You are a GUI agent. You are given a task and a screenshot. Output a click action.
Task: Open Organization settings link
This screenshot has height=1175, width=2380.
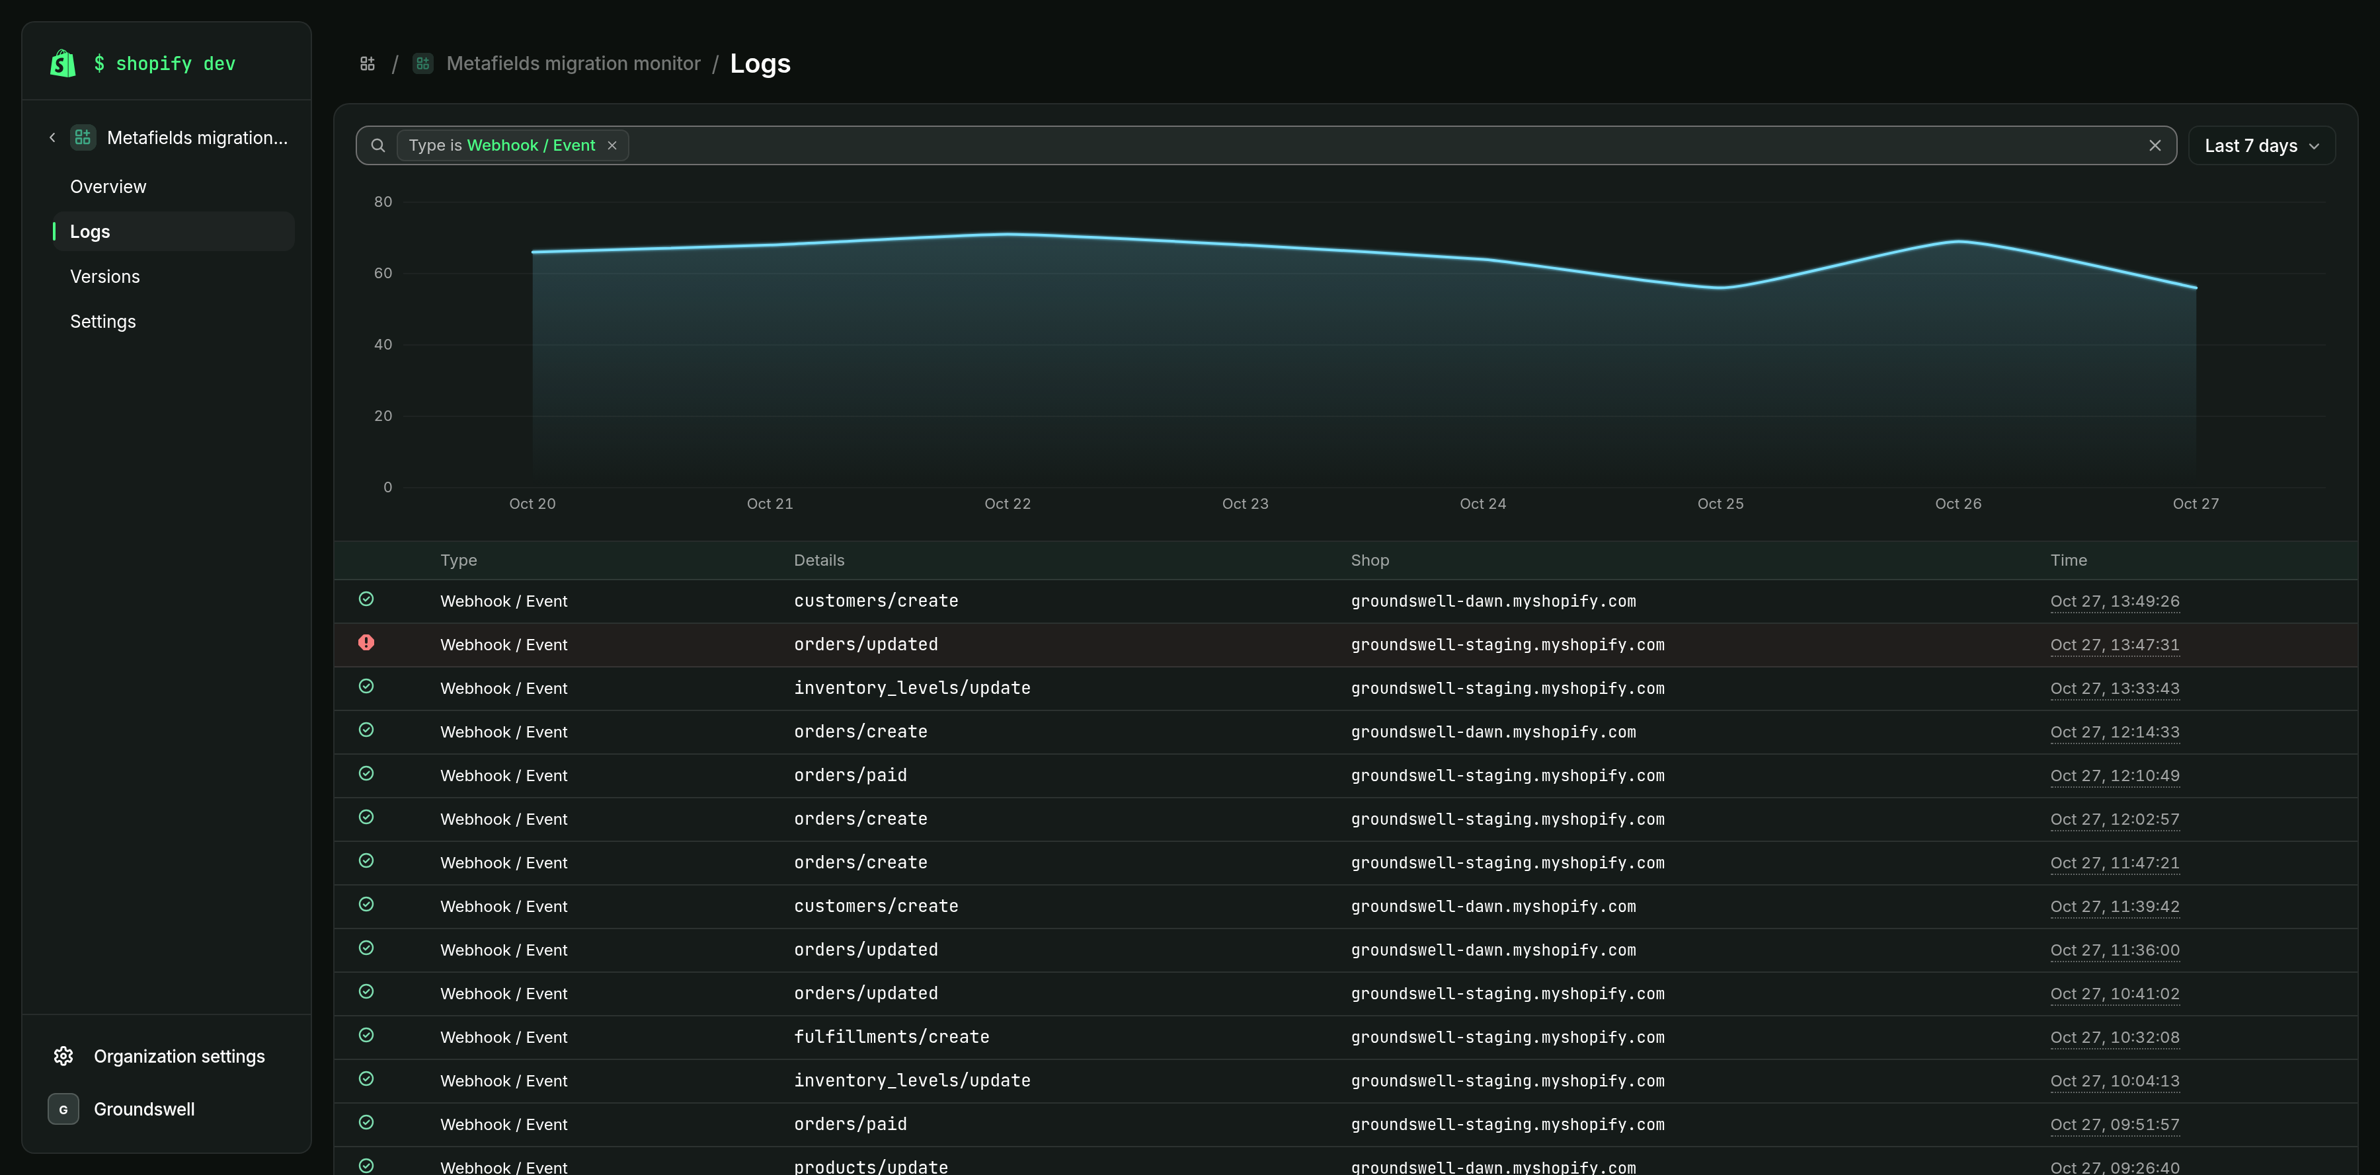click(x=179, y=1056)
